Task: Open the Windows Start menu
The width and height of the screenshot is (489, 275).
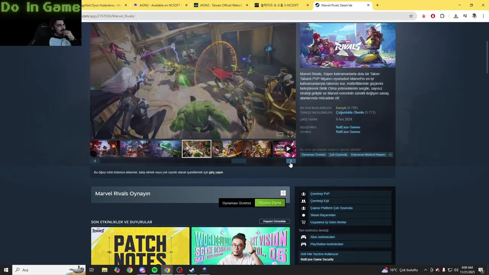Action: click(x=6, y=270)
